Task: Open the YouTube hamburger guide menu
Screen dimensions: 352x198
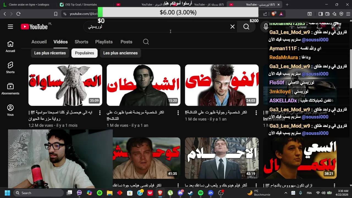Action: [x=10, y=27]
